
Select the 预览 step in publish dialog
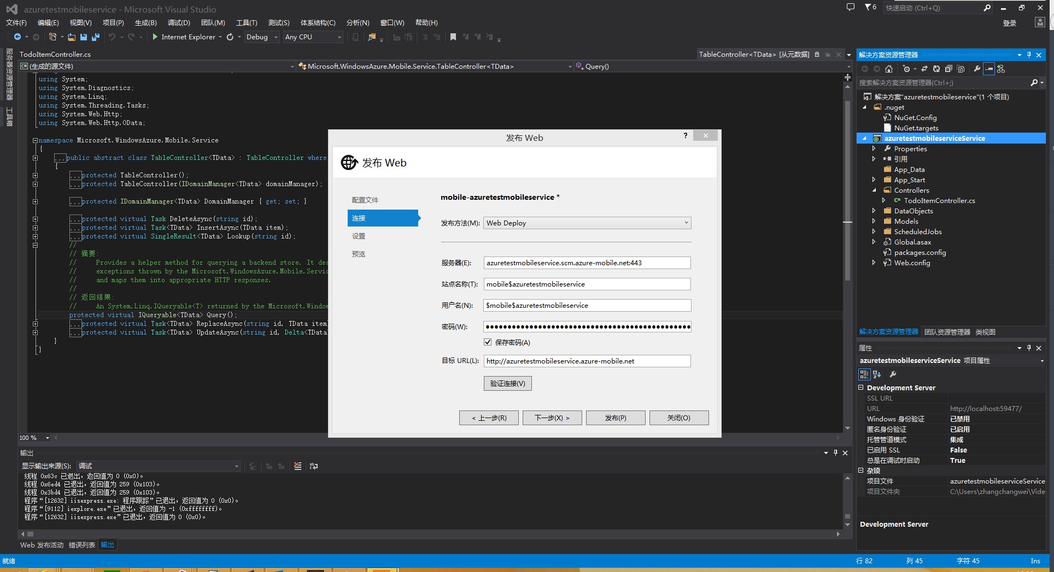point(359,254)
